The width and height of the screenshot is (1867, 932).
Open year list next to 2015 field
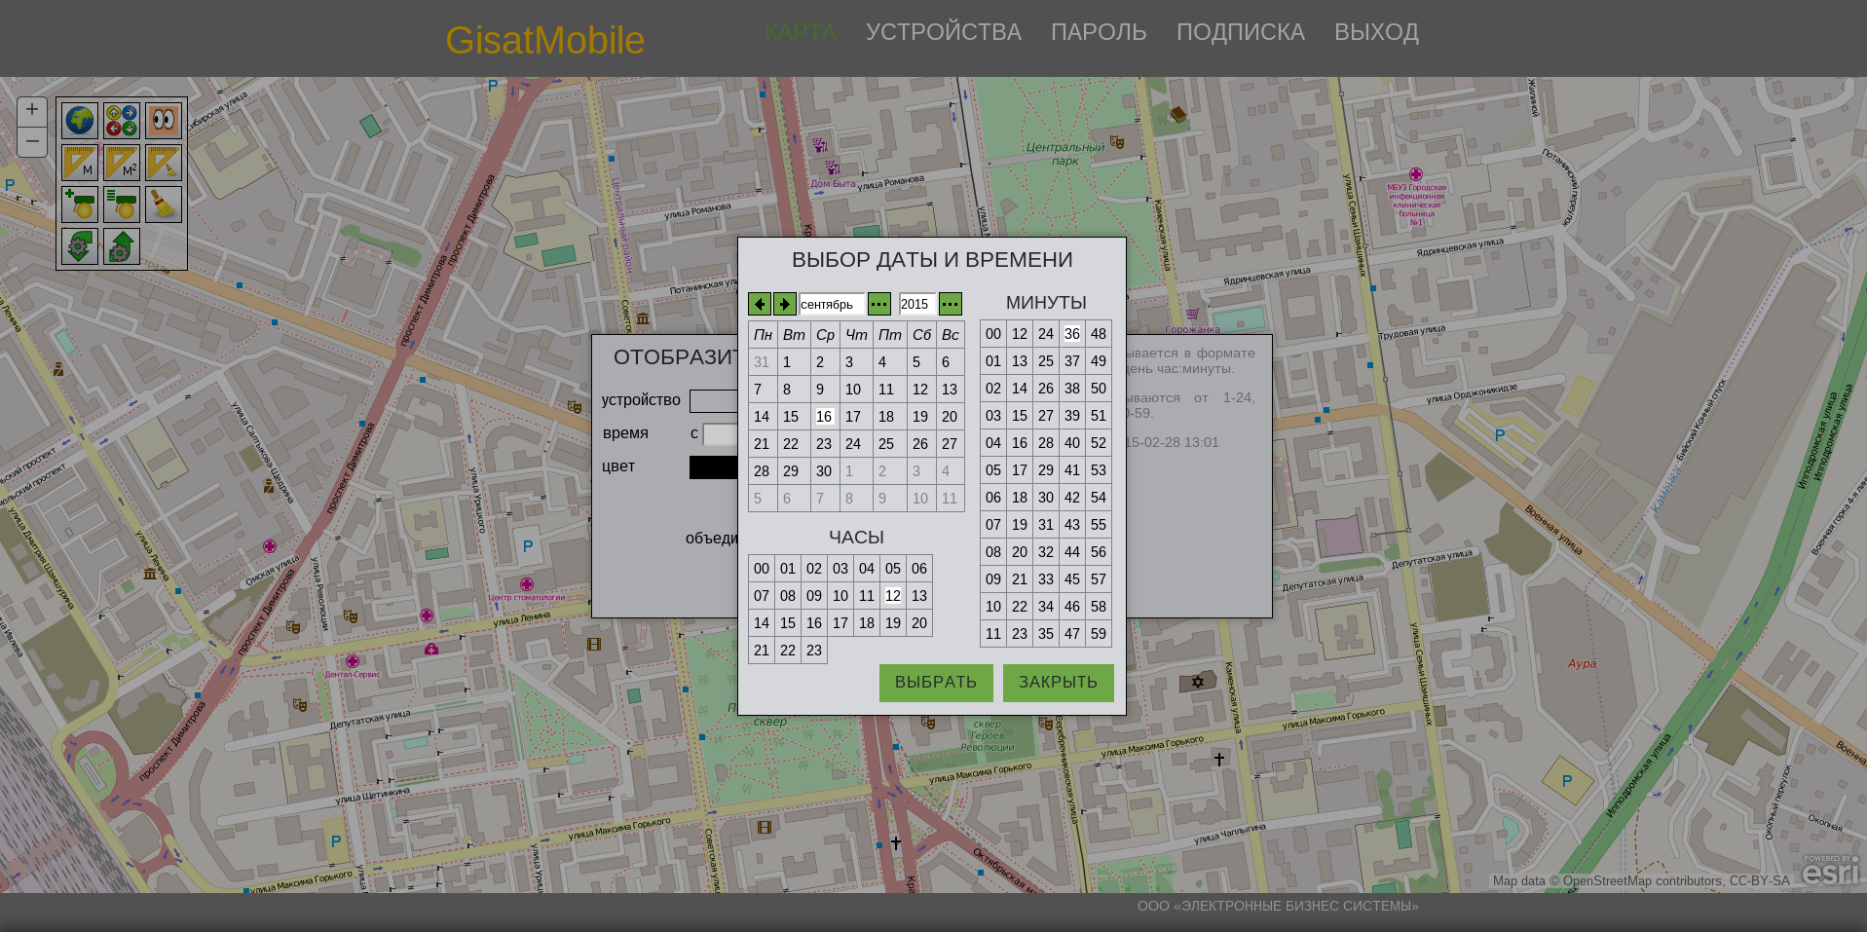[x=951, y=304]
